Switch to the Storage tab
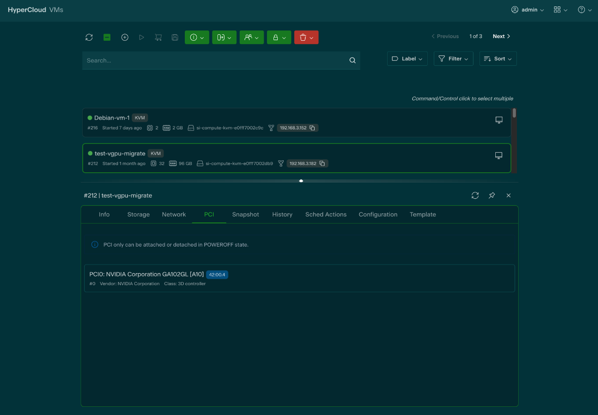This screenshot has width=598, height=415. click(138, 215)
